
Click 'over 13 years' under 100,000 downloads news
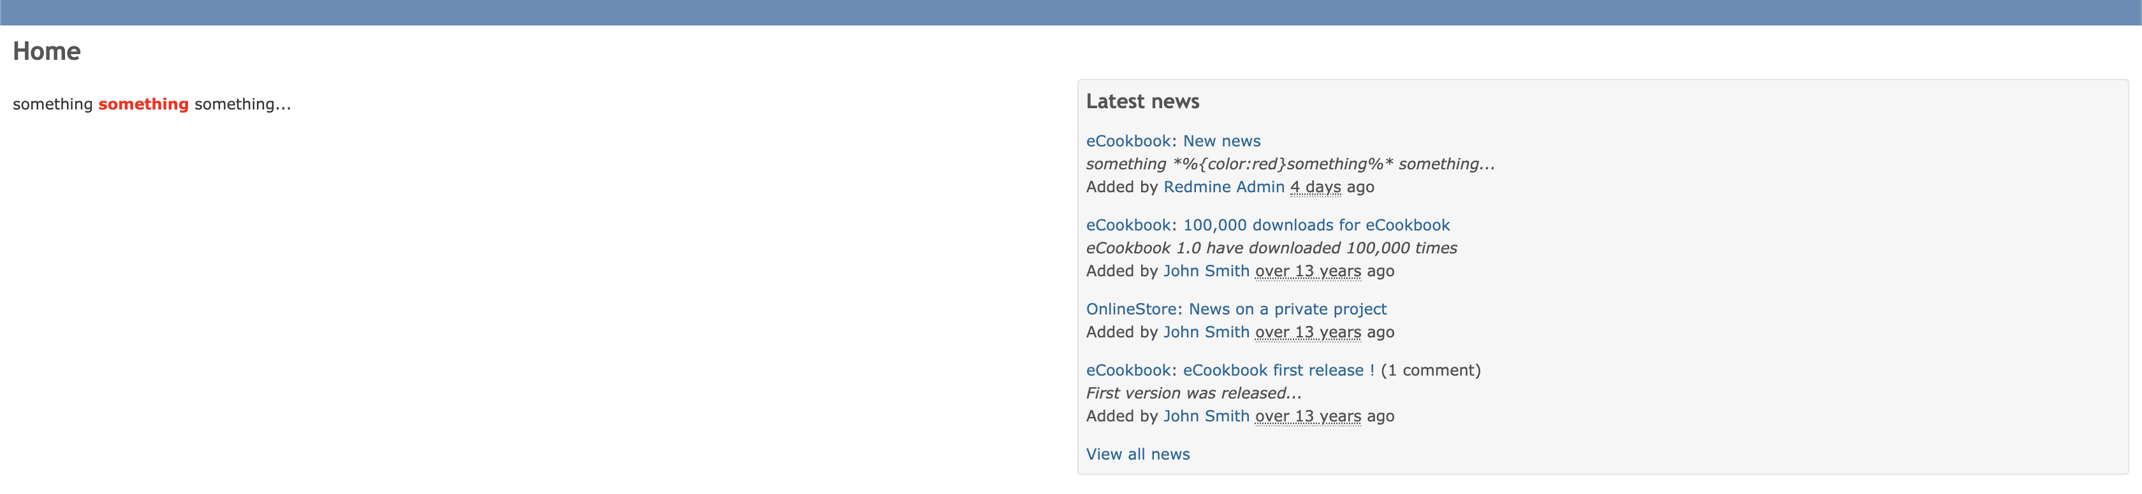coord(1308,271)
